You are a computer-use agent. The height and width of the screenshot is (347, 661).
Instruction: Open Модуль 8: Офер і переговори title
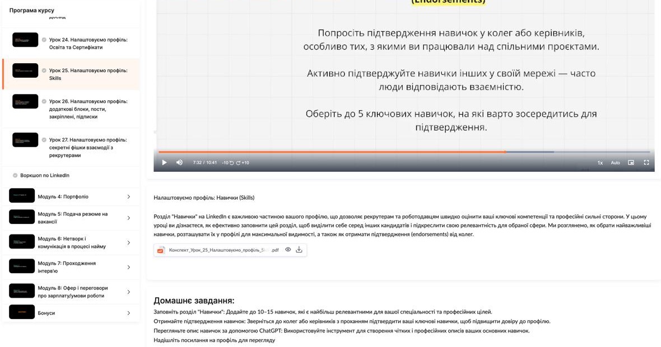click(73, 292)
